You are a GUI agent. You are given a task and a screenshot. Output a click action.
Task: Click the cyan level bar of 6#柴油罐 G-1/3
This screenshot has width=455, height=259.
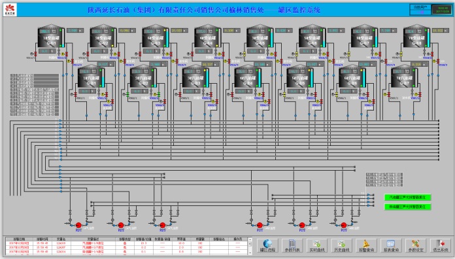(x=167, y=38)
